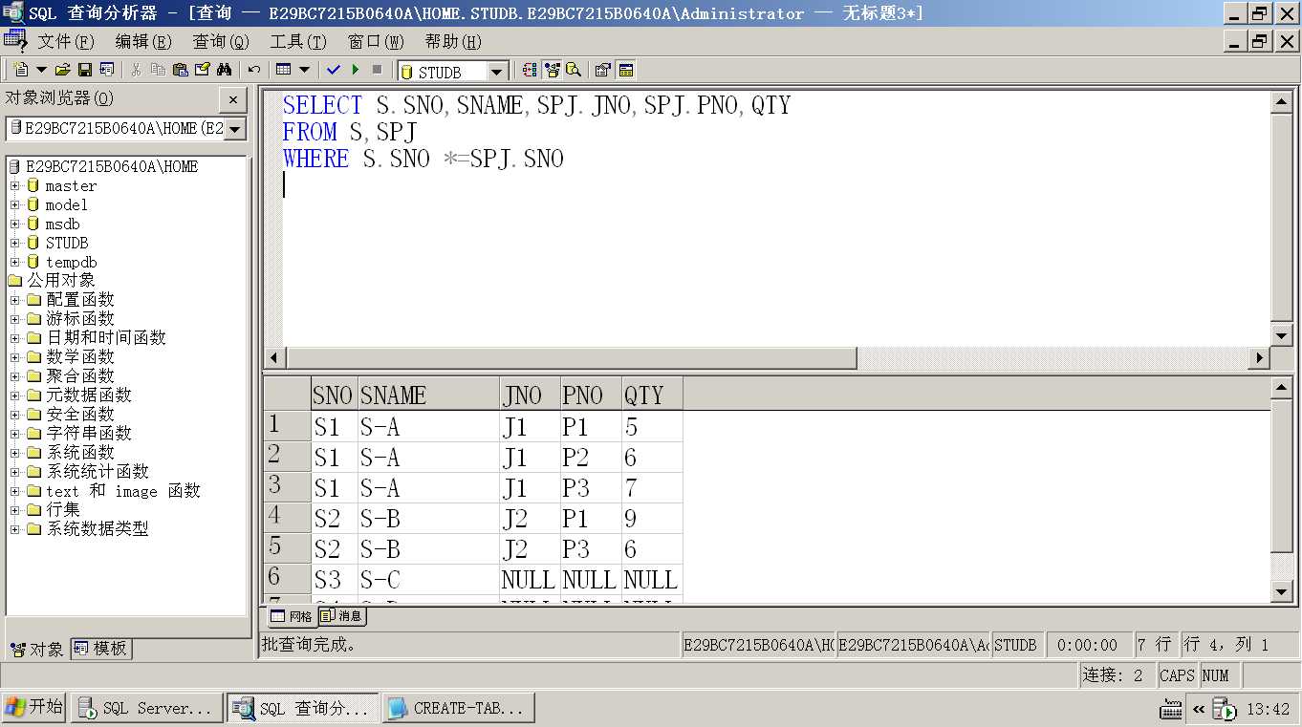Switch to the 消息 results tab
1302x727 pixels.
[341, 616]
